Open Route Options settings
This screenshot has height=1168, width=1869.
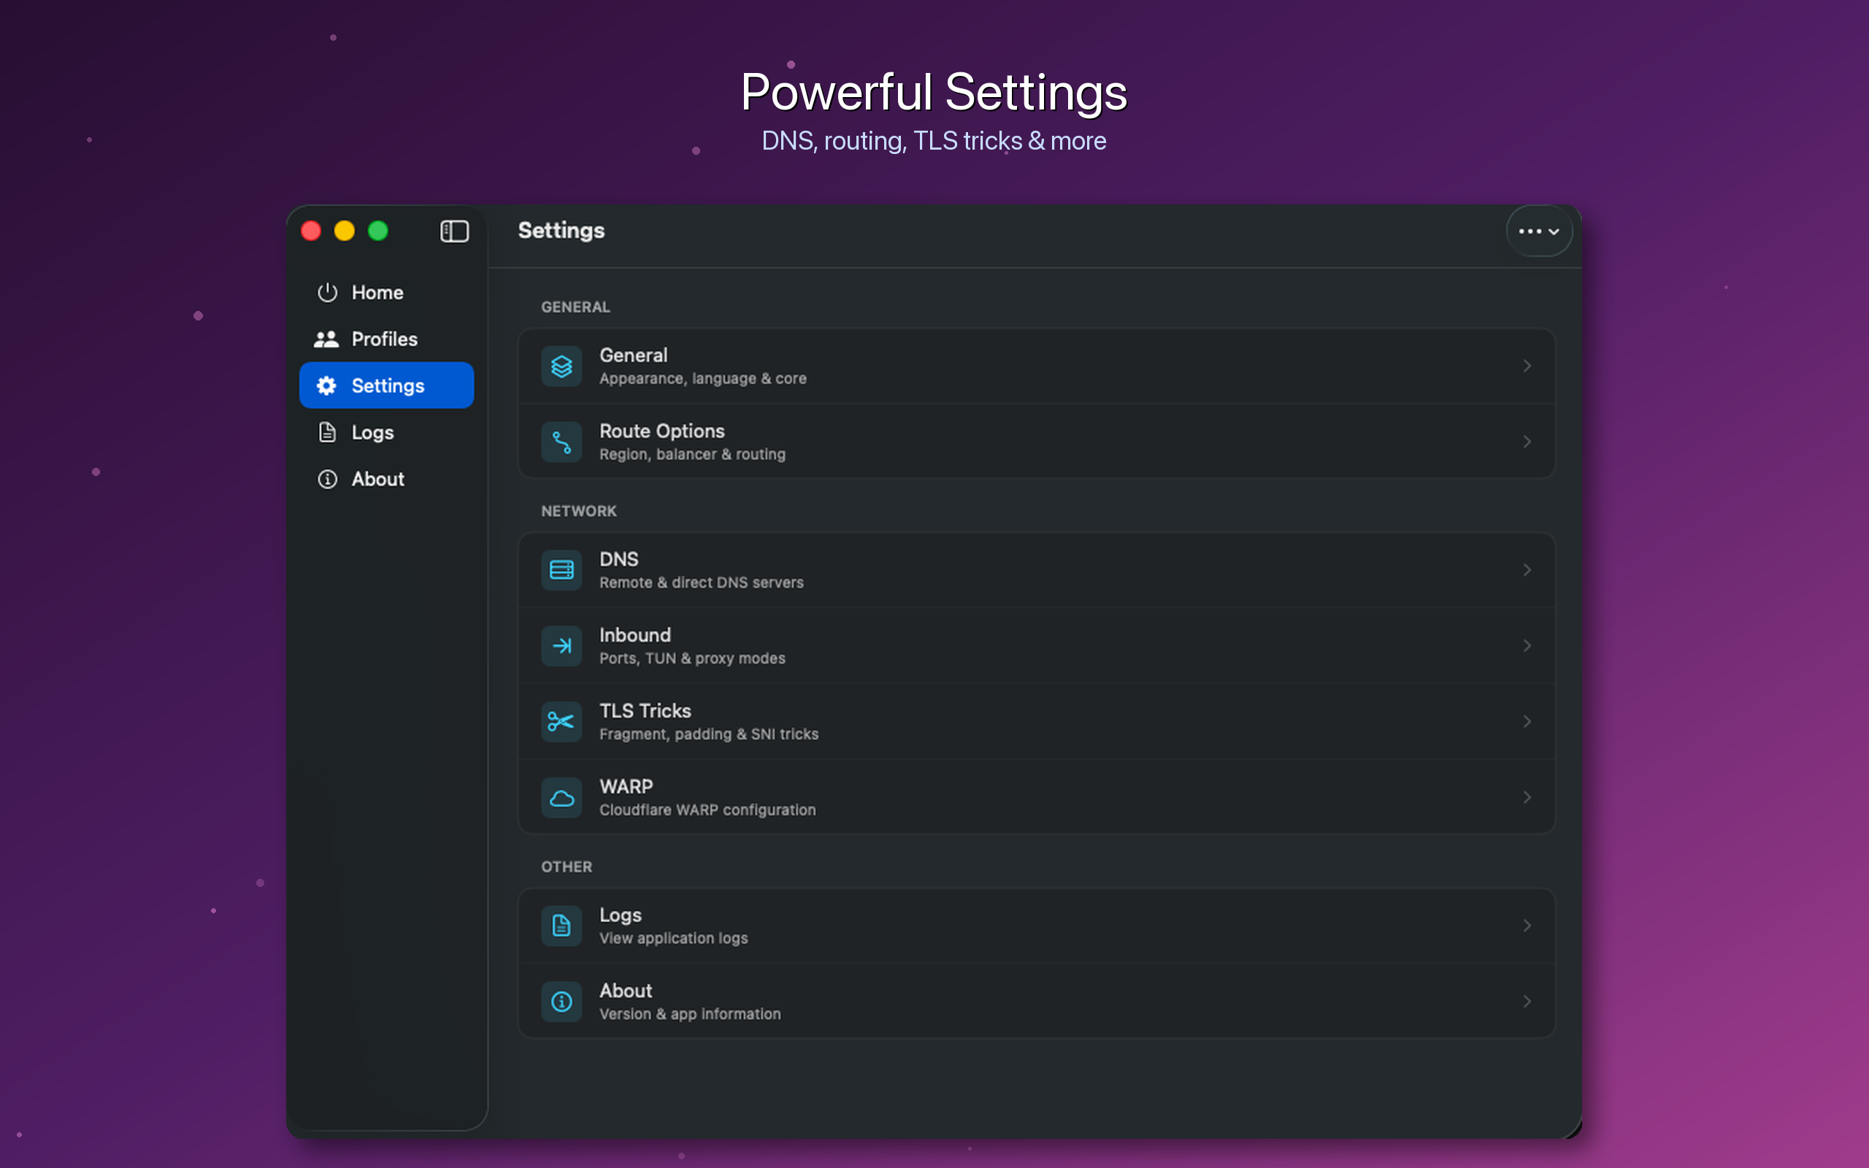click(x=1037, y=442)
